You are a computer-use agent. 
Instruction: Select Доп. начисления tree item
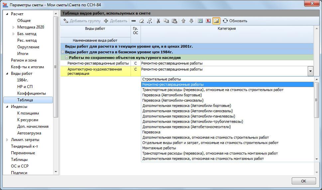33,126
